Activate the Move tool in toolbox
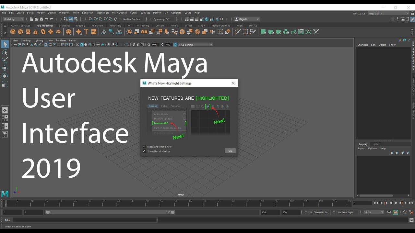The height and width of the screenshot is (233, 415). pyautogui.click(x=5, y=68)
